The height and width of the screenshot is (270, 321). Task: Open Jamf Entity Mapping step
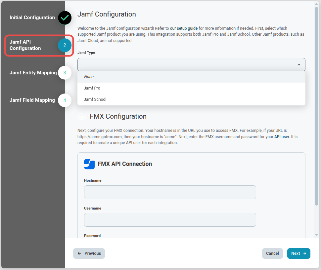click(x=33, y=73)
